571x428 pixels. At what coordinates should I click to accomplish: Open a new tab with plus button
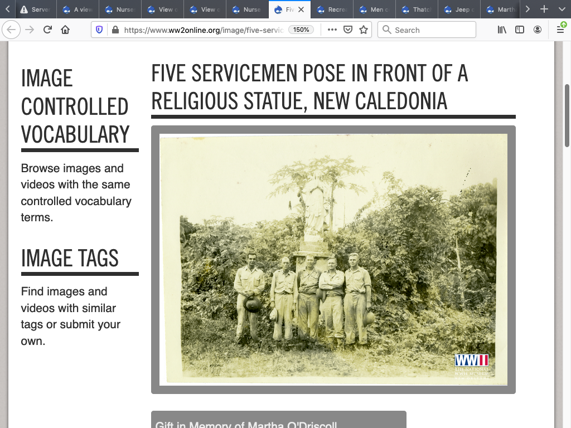click(x=544, y=9)
